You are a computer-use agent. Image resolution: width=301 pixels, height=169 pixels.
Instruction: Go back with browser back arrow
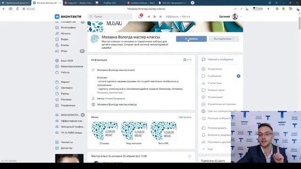4,9
